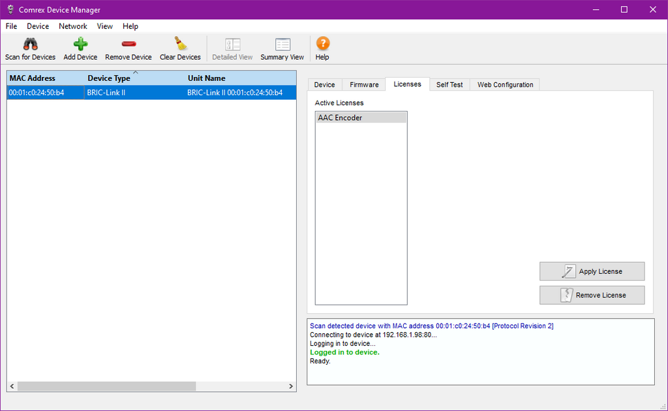Click the Add Device green plus icon
668x411 pixels.
pos(80,44)
